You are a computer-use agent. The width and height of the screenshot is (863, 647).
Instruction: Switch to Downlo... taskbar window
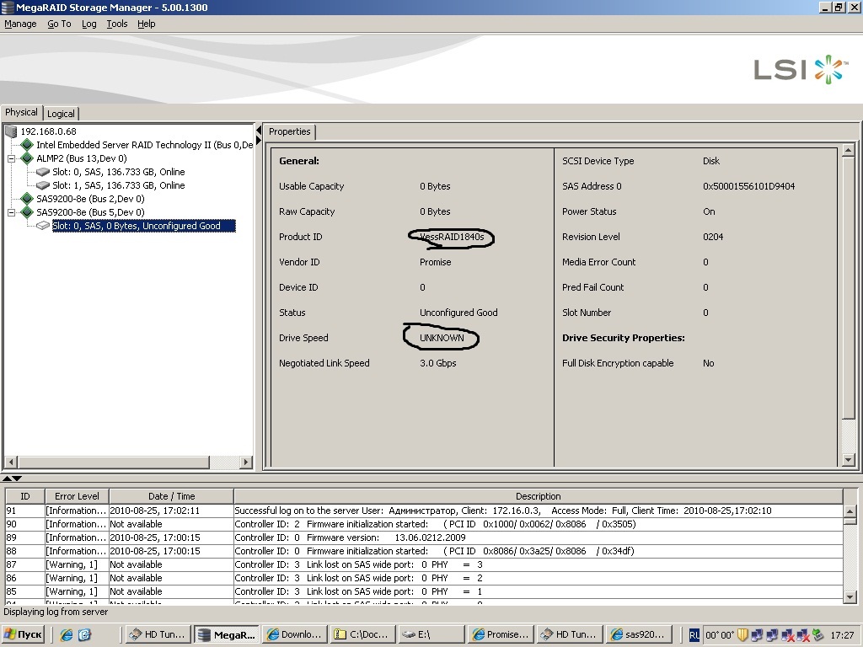pyautogui.click(x=294, y=634)
